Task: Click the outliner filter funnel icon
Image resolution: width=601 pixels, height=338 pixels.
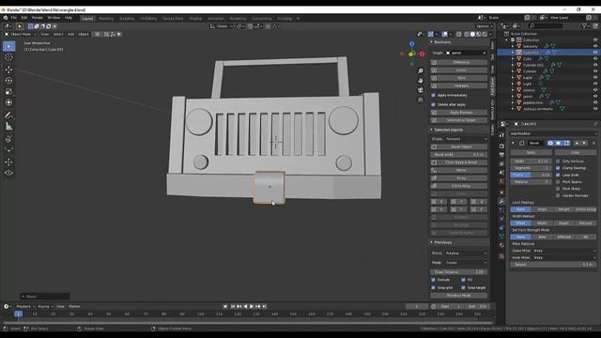Action: [584, 26]
